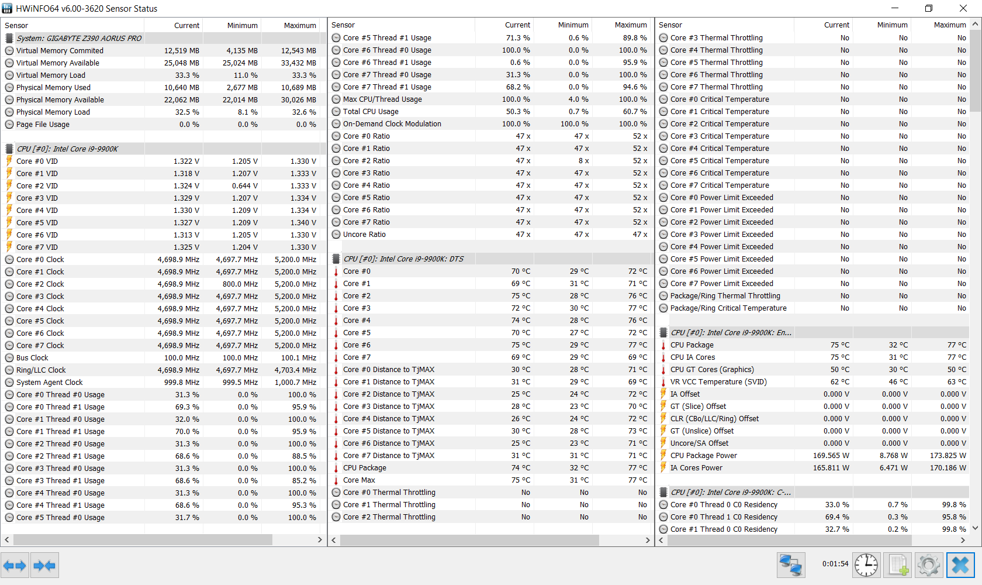Viewport: 982px width, 585px height.
Task: Select the CLR (CBo/LLC/Ring) Offset label
Action: click(715, 418)
